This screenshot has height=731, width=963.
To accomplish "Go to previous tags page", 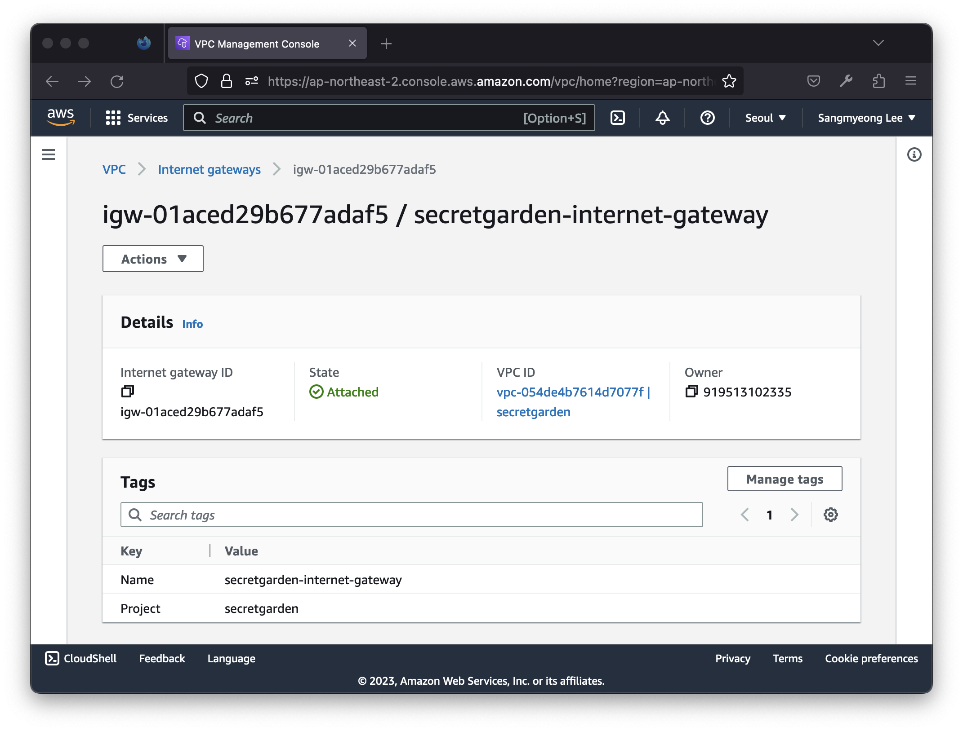I will coord(745,515).
